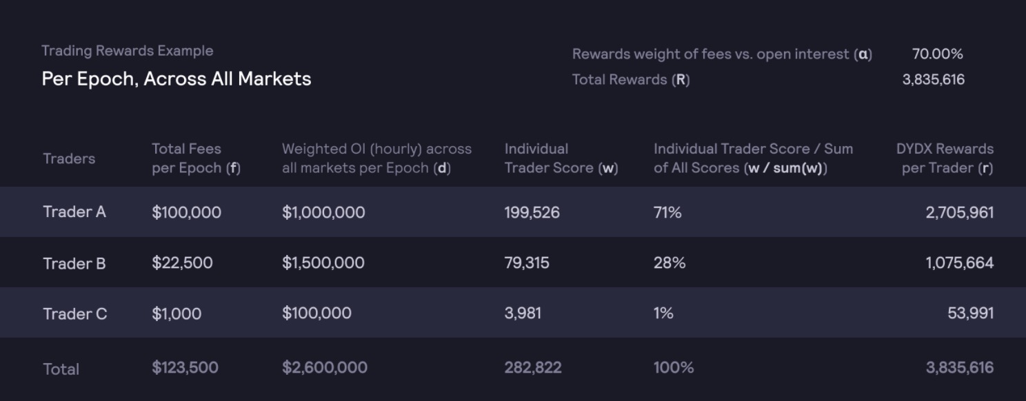Select the Total row label
This screenshot has width=1026, height=401.
(61, 369)
